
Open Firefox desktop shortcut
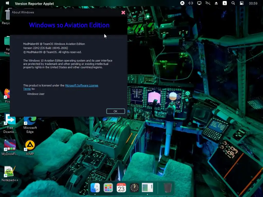[x=7, y=95]
